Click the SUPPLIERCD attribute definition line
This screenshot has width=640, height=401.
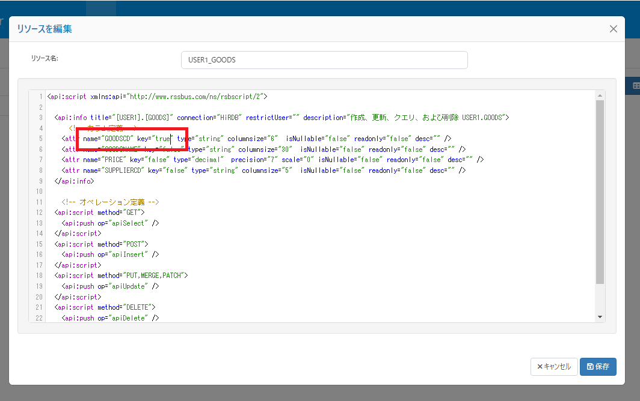click(x=180, y=170)
